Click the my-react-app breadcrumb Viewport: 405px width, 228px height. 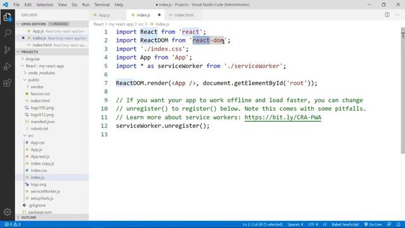tap(121, 24)
